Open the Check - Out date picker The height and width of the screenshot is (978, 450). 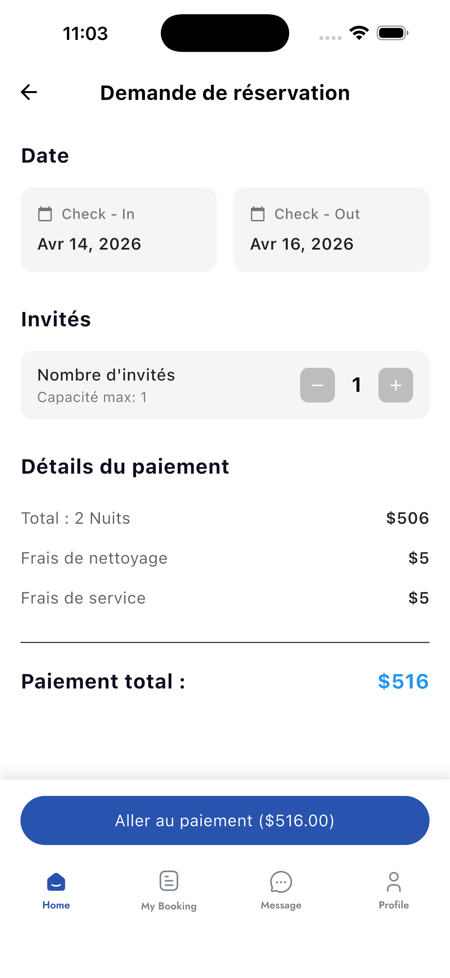(x=331, y=229)
